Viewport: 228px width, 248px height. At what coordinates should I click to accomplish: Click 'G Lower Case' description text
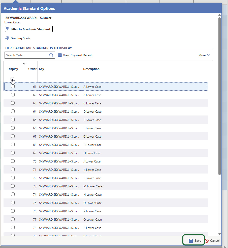92,137
